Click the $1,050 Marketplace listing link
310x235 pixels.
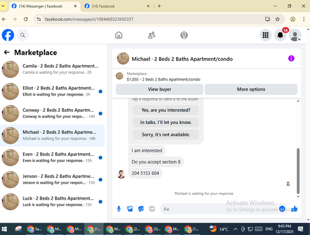pyautogui.click(x=164, y=79)
